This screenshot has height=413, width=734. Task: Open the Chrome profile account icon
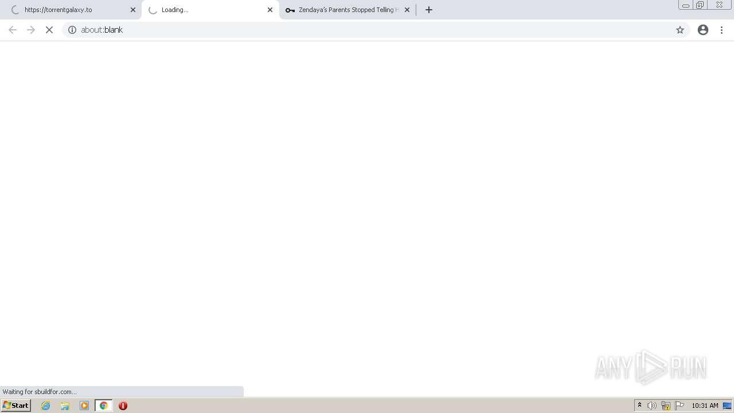click(703, 30)
